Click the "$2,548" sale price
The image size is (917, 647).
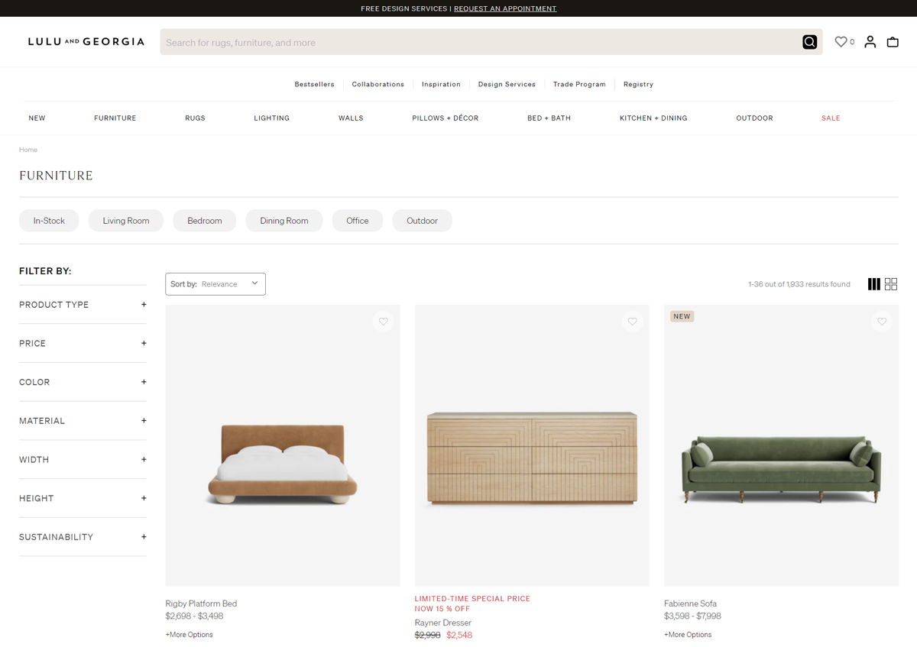pos(459,635)
